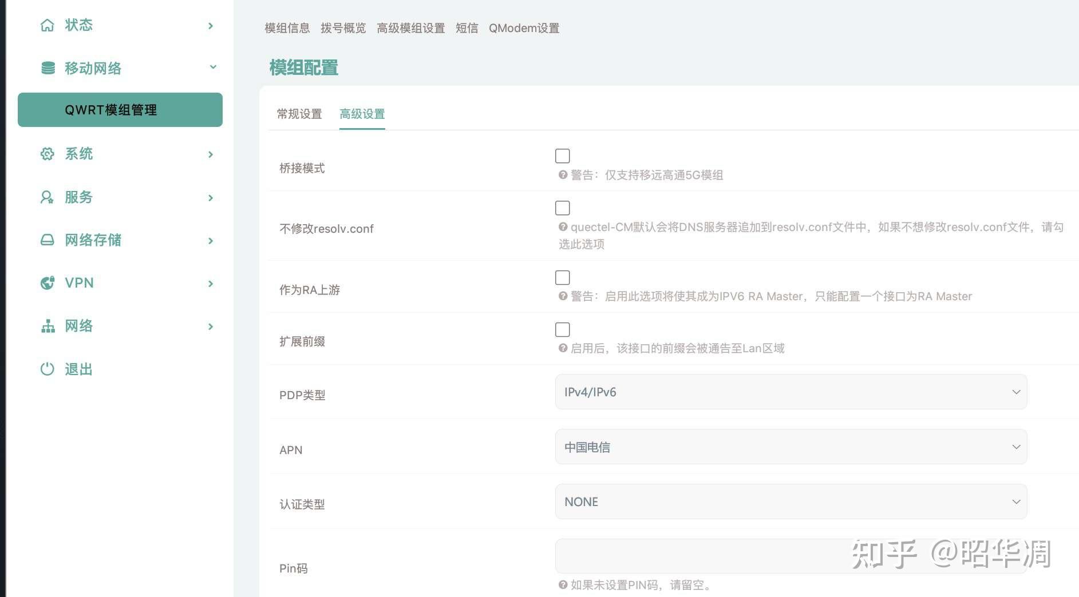Enable 桥接模式 checkbox
Screen dimensions: 1079x597
point(563,156)
